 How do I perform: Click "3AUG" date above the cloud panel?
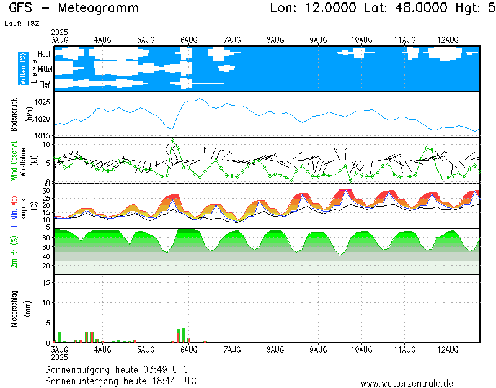pyautogui.click(x=60, y=40)
